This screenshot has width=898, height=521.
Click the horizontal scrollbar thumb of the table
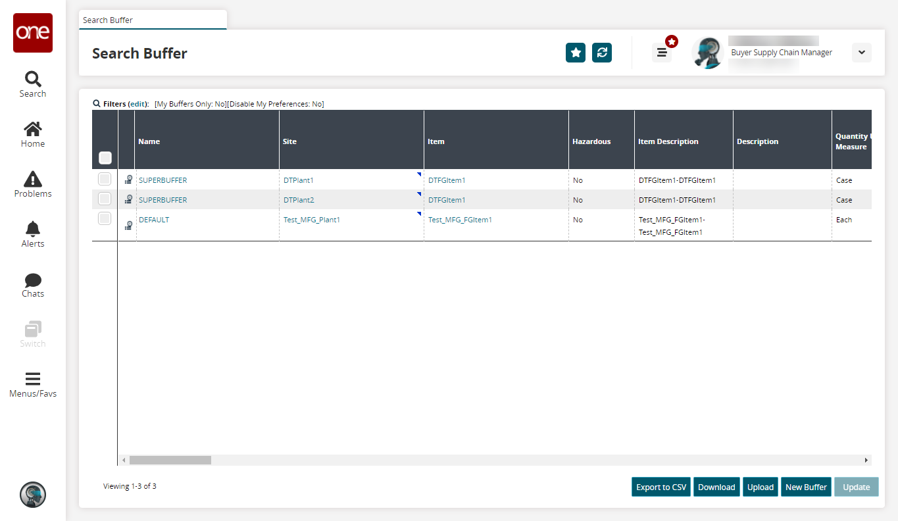pyautogui.click(x=170, y=460)
